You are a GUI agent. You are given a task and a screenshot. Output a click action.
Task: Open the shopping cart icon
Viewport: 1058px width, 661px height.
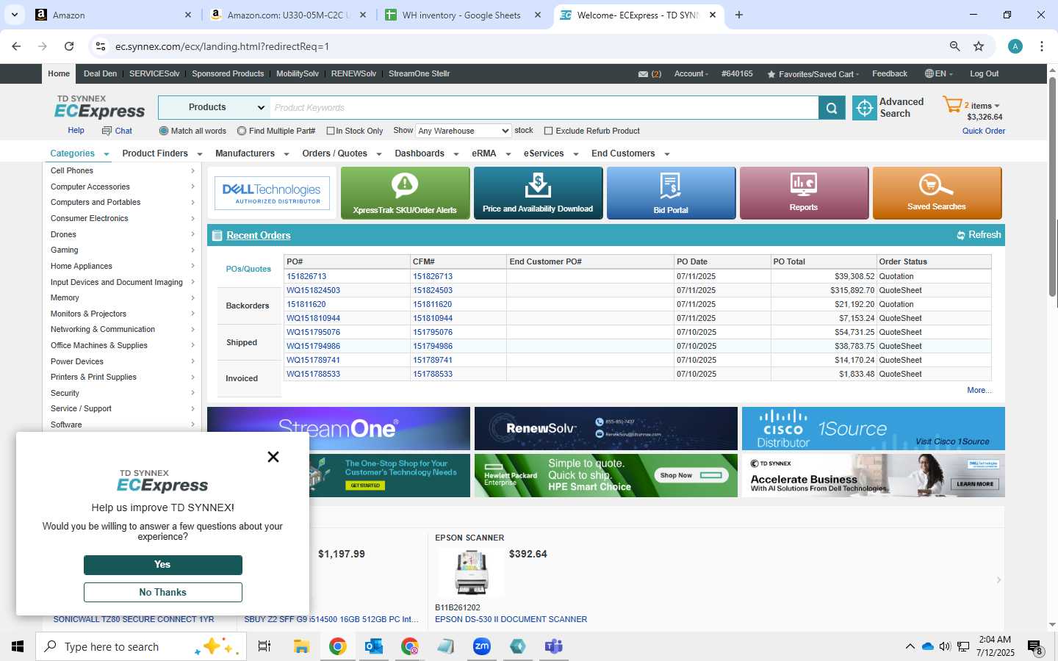coord(952,105)
